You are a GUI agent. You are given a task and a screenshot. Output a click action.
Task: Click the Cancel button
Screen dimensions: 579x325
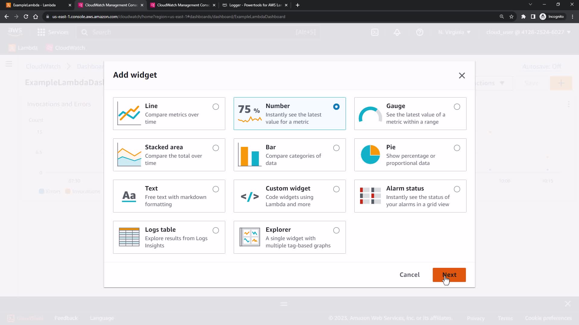(409, 275)
